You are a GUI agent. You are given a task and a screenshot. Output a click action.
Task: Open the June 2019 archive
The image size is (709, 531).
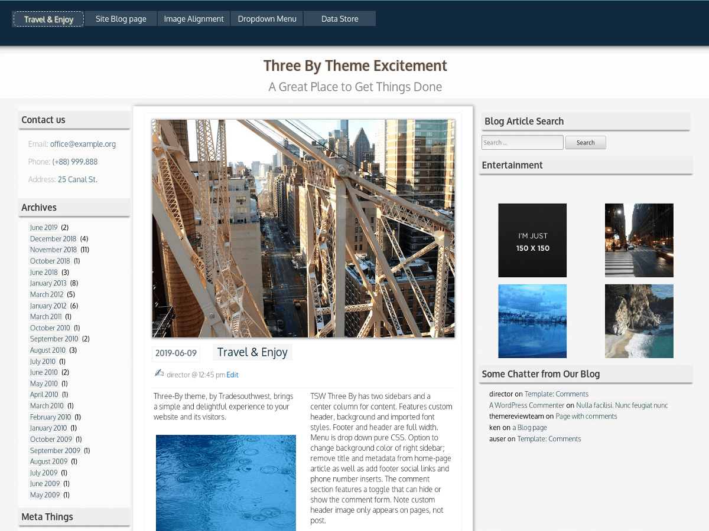pos(44,227)
